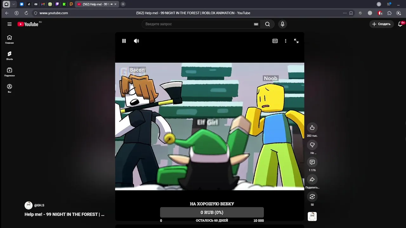Viewport: 406px width, 228px height.
Task: Click the magnifier search button
Action: (x=267, y=24)
